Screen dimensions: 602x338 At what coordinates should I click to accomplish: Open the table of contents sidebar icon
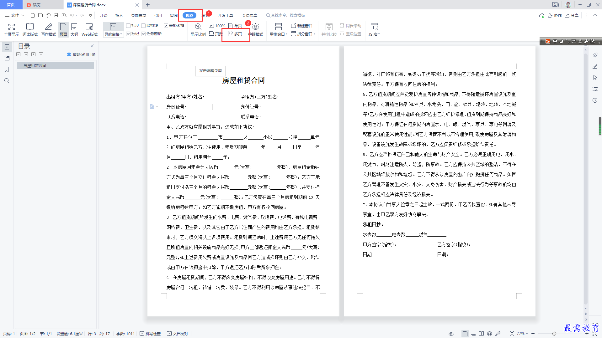pos(7,47)
